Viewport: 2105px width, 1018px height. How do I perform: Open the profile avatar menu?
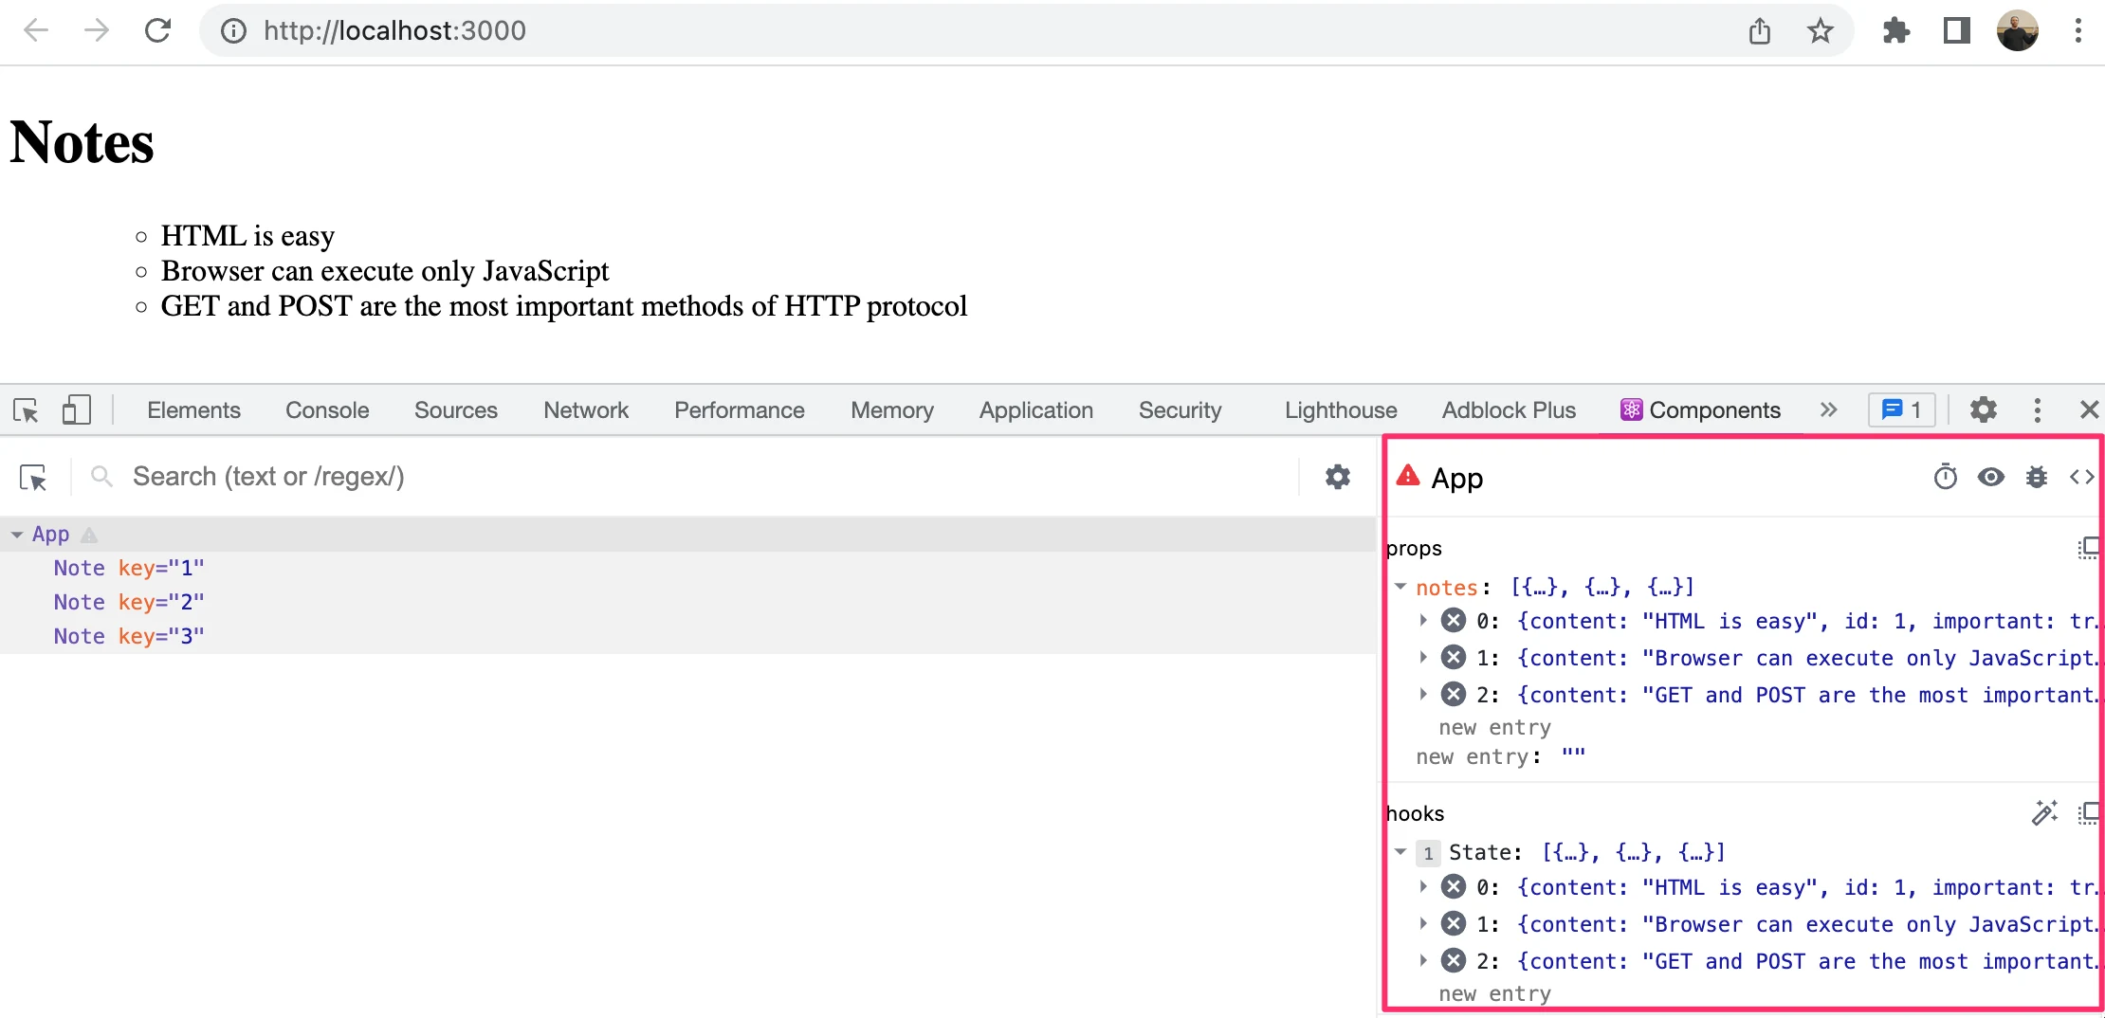(x=2018, y=31)
